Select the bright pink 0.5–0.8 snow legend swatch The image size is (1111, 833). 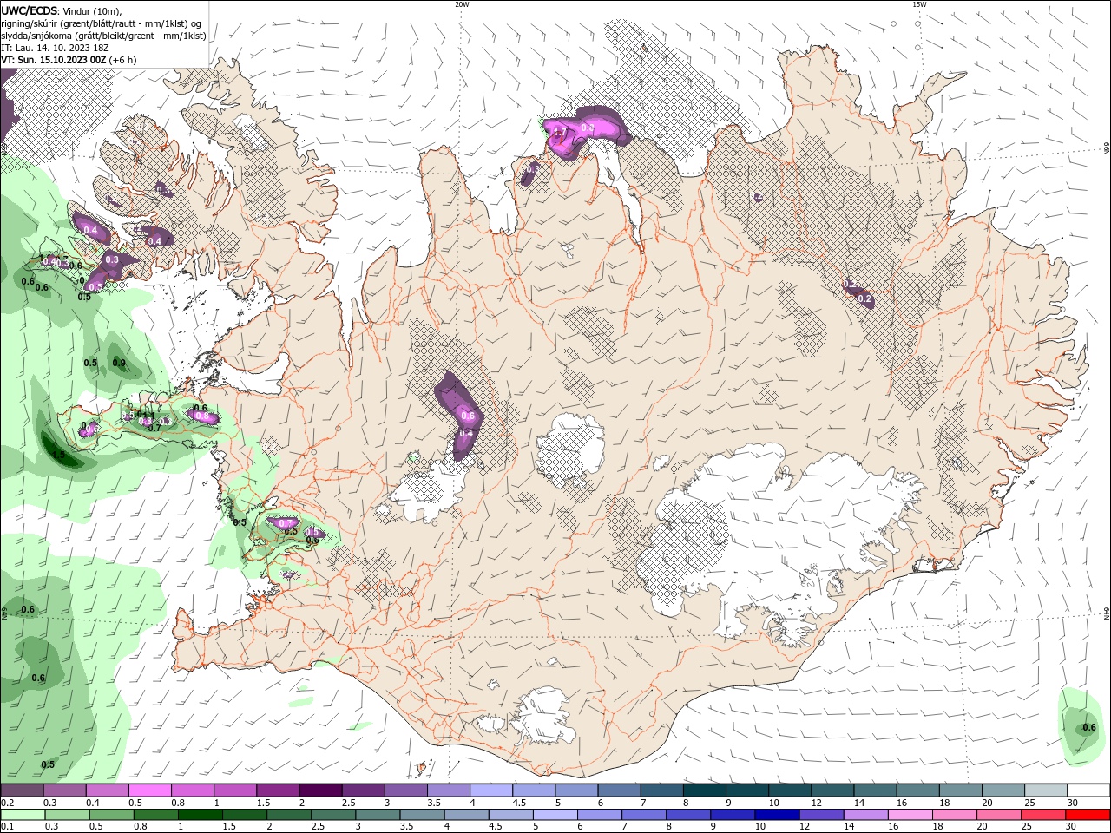[x=150, y=791]
